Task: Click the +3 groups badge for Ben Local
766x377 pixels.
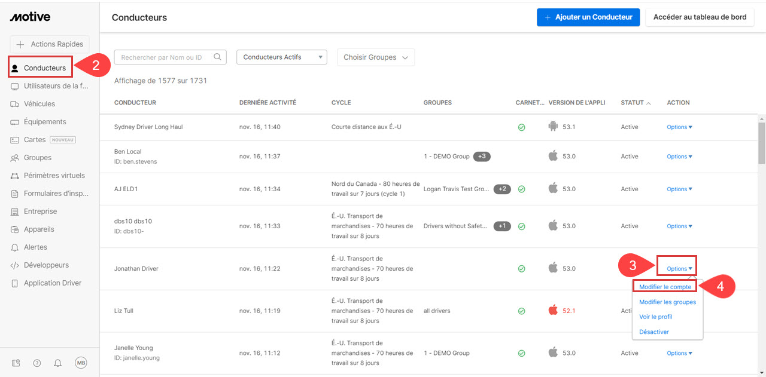Action: pyautogui.click(x=482, y=157)
